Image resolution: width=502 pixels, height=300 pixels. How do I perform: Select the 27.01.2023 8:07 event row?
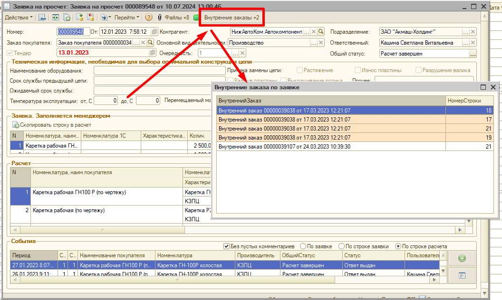[225, 265]
